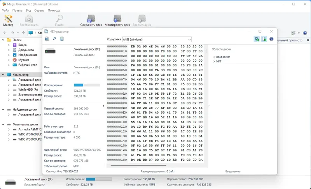Go forward with the right arrow

(x=12, y=33)
